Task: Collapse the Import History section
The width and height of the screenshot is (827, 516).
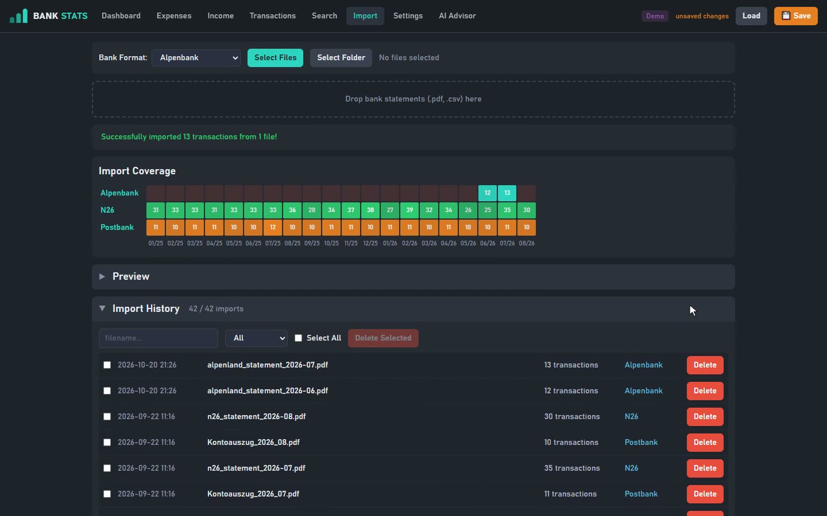Action: point(413,309)
